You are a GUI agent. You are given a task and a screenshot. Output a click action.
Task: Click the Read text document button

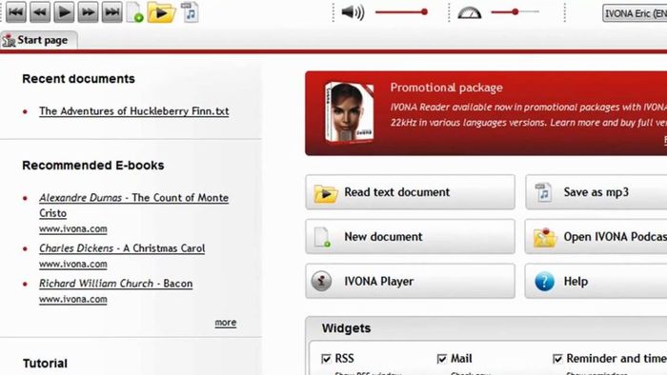click(410, 192)
